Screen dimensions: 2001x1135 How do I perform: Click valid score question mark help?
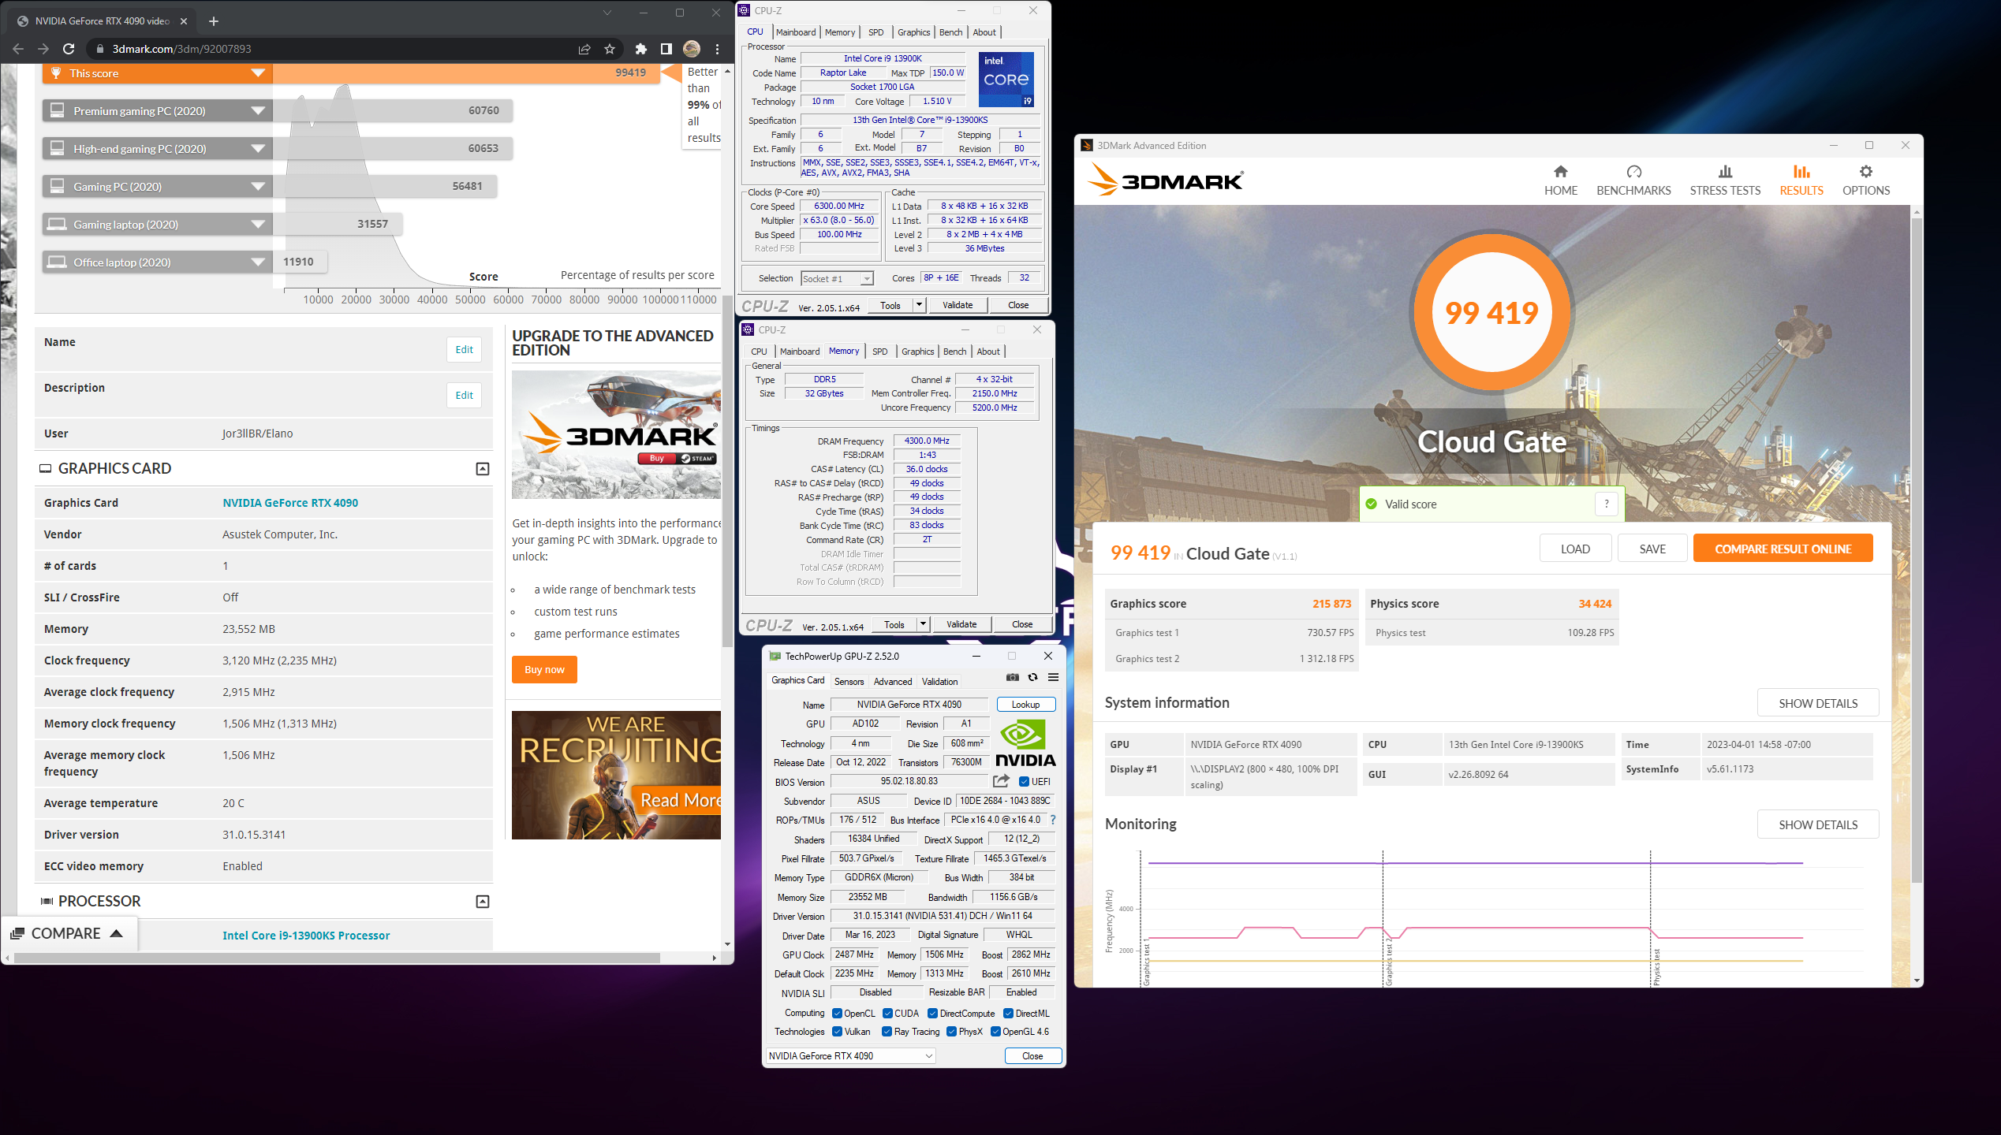click(1607, 504)
